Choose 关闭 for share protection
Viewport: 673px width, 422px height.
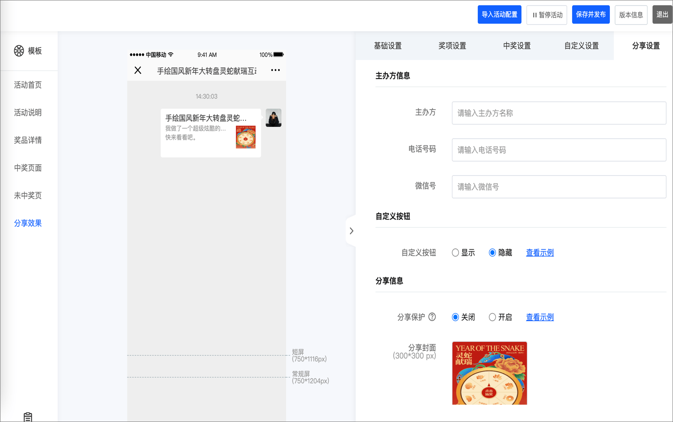pos(455,317)
